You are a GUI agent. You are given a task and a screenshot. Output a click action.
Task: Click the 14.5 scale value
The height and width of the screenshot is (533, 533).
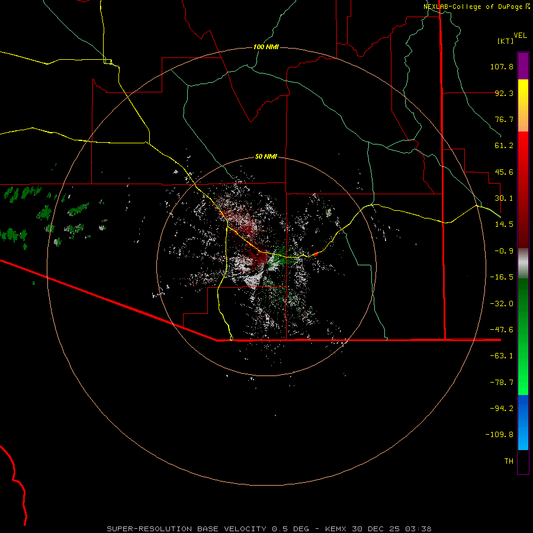point(504,224)
